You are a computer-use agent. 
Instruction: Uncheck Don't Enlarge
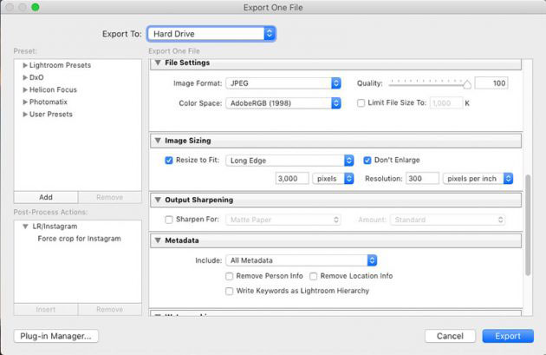pos(367,161)
